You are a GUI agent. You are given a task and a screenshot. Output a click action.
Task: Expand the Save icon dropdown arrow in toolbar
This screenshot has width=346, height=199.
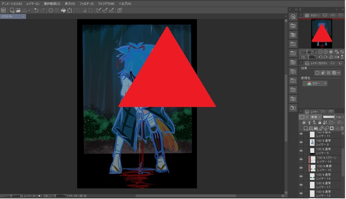(29, 10)
